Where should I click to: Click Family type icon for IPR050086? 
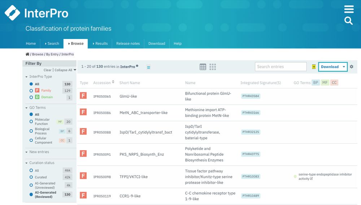point(83,112)
